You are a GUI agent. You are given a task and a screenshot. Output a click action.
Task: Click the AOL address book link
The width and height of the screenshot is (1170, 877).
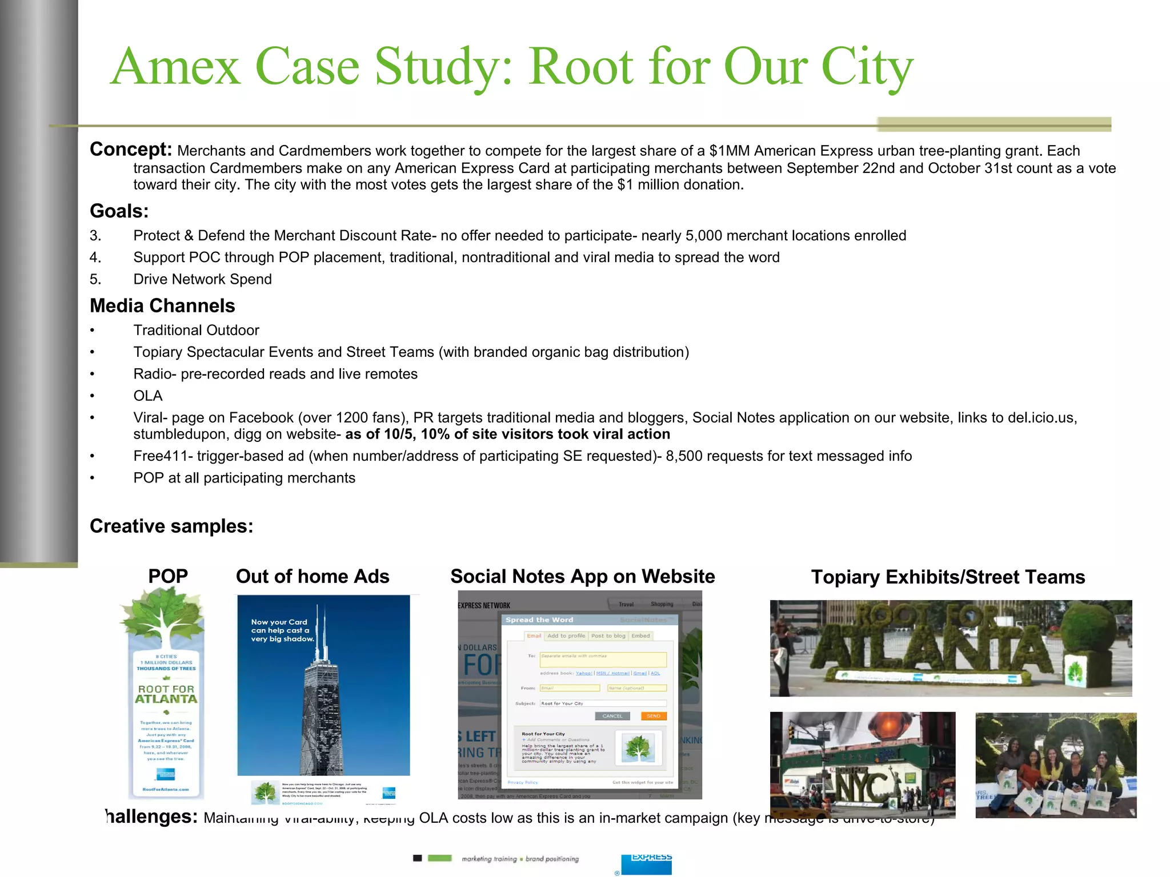pyautogui.click(x=655, y=673)
